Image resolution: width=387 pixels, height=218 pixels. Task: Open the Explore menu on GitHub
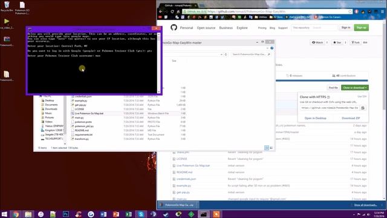(x=242, y=28)
